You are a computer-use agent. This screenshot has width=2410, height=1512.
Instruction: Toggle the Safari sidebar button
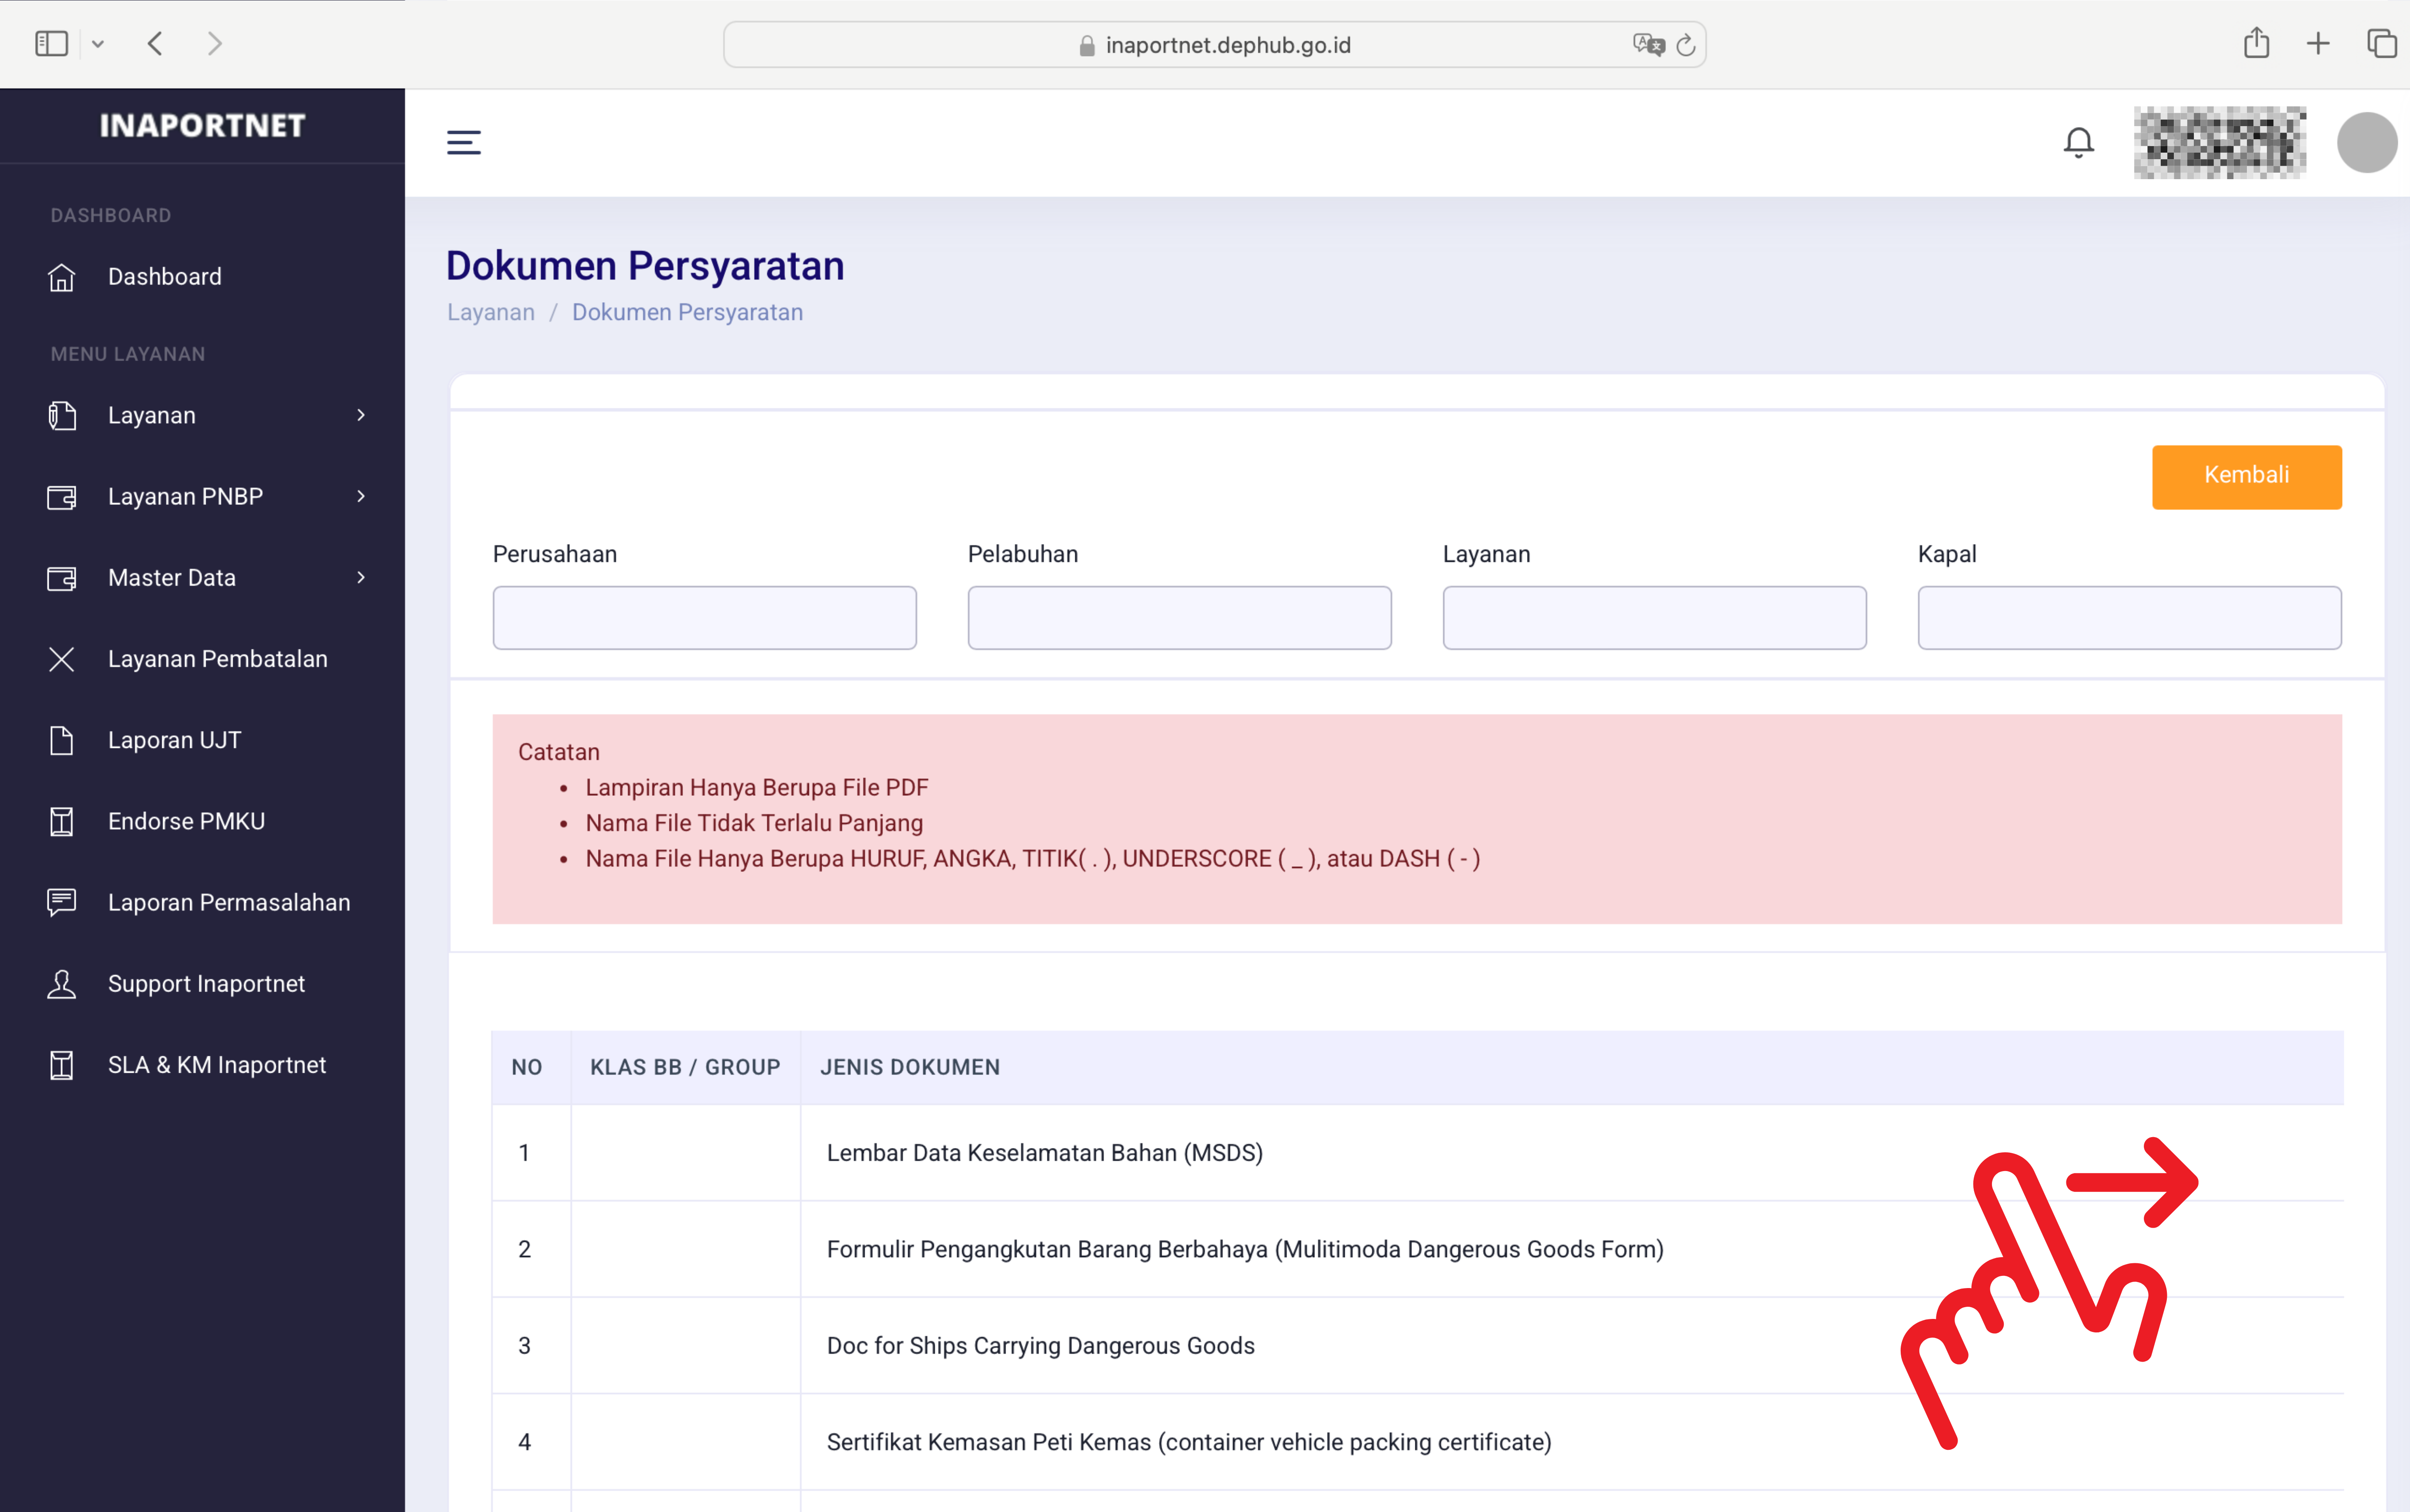click(x=51, y=43)
